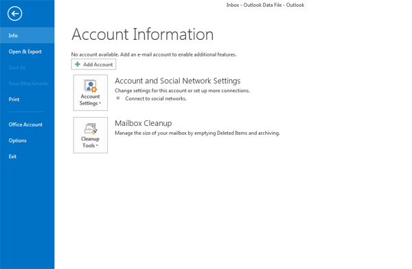The width and height of the screenshot is (412, 269).
Task: Select the Info tab in sidebar
Action: pyautogui.click(x=27, y=36)
